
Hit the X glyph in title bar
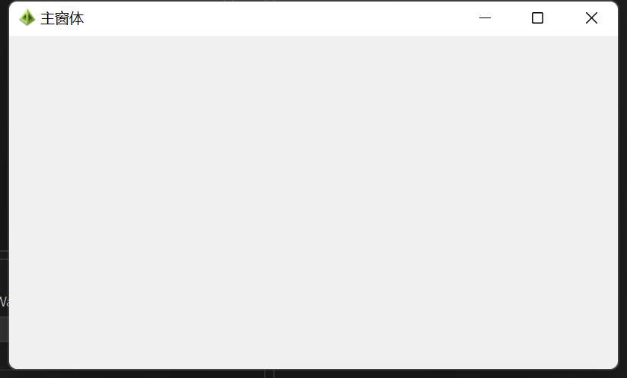[x=591, y=18]
